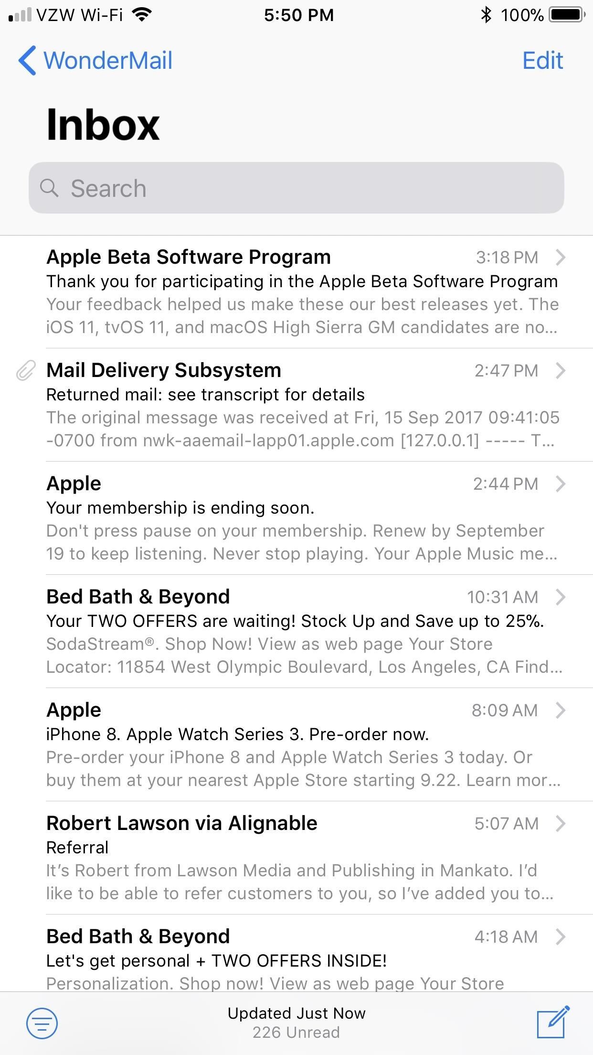The width and height of the screenshot is (593, 1055).
Task: Open the Referral email from Robert Lawson
Action: click(296, 858)
